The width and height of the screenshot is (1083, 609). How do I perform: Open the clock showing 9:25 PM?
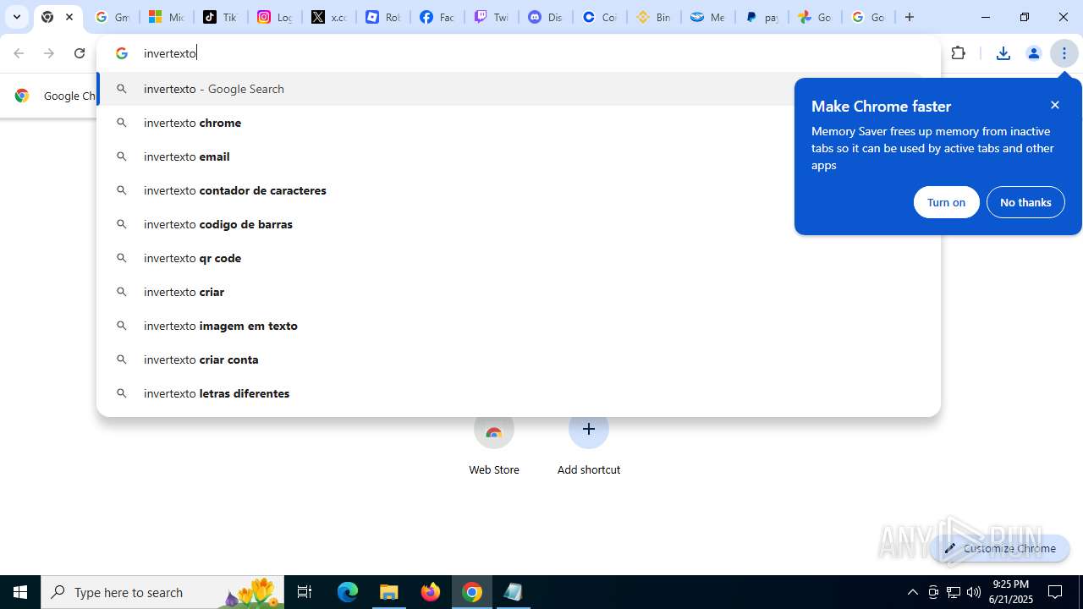pyautogui.click(x=1012, y=592)
